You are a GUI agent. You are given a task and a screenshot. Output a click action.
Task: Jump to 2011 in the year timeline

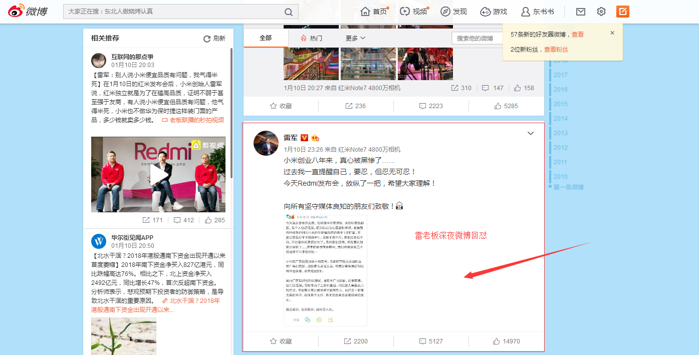(561, 162)
